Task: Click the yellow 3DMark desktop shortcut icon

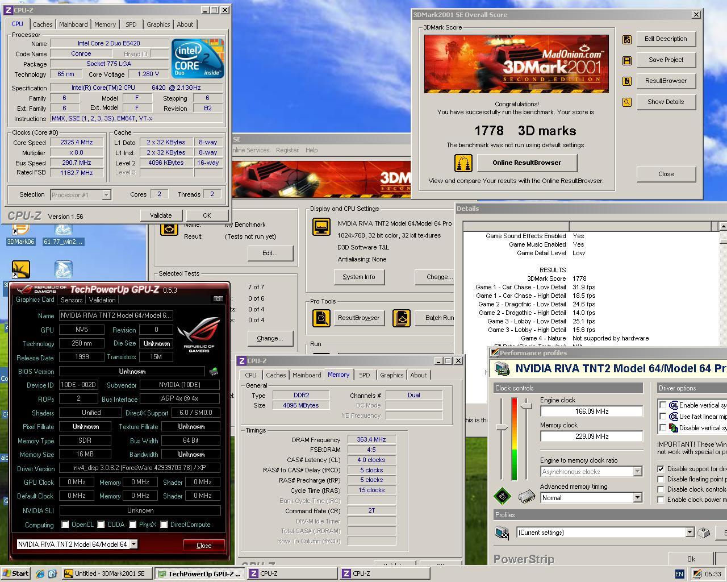Action: click(20, 270)
